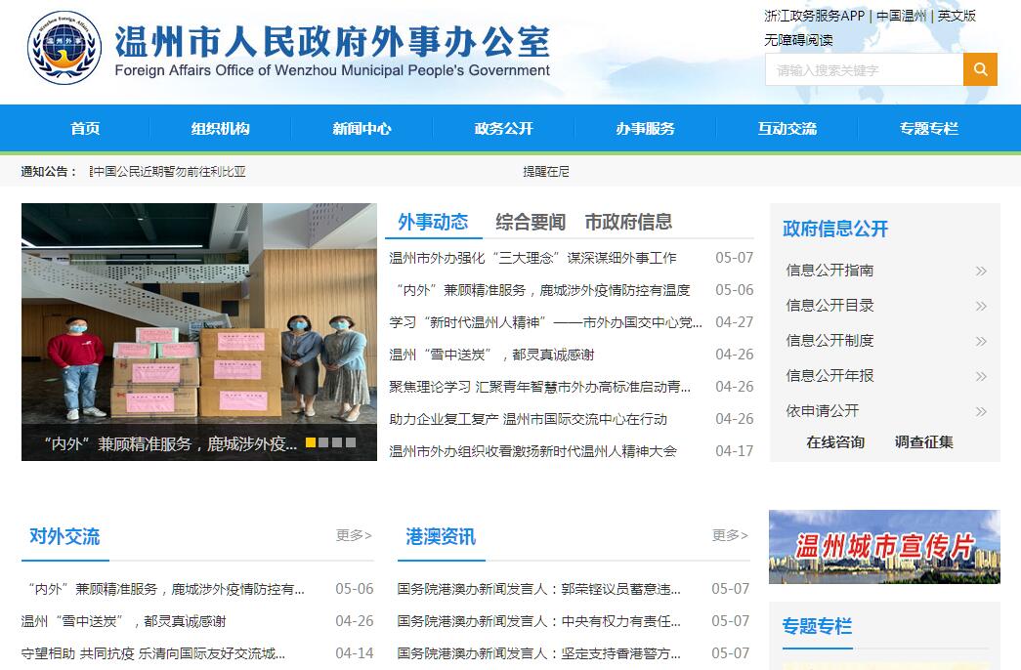Open the 中国温州 top link
The height and width of the screenshot is (670, 1021).
[x=901, y=16]
